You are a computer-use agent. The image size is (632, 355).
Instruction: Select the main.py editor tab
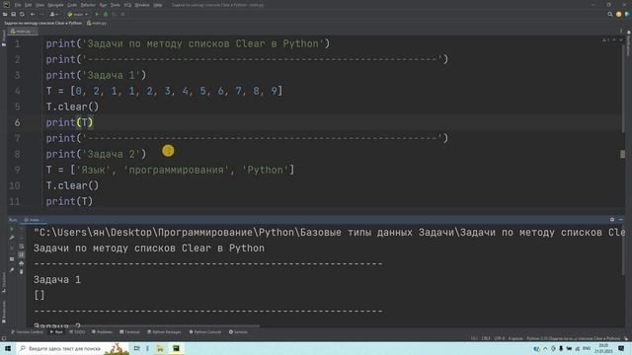23,31
